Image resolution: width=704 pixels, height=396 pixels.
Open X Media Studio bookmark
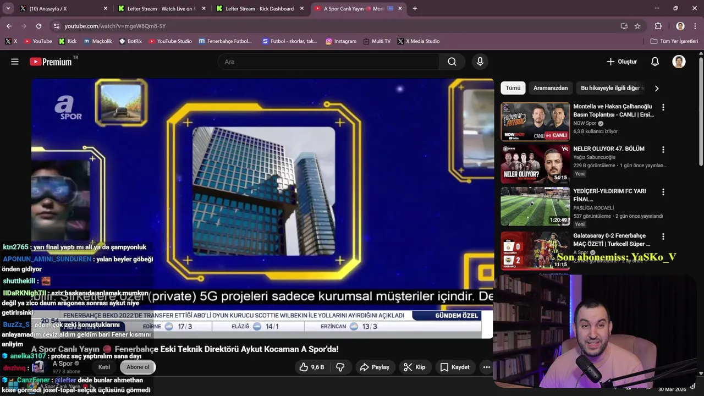click(418, 41)
